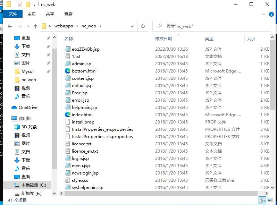277x205 pixels.
Task: Open the 共享 ribbon tab
Action: (50, 14)
